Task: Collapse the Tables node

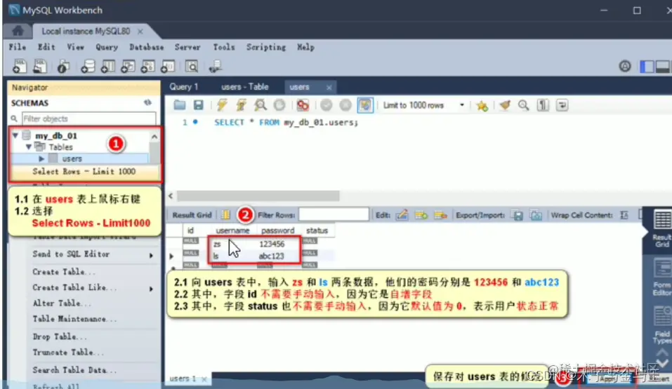Action: 28,146
